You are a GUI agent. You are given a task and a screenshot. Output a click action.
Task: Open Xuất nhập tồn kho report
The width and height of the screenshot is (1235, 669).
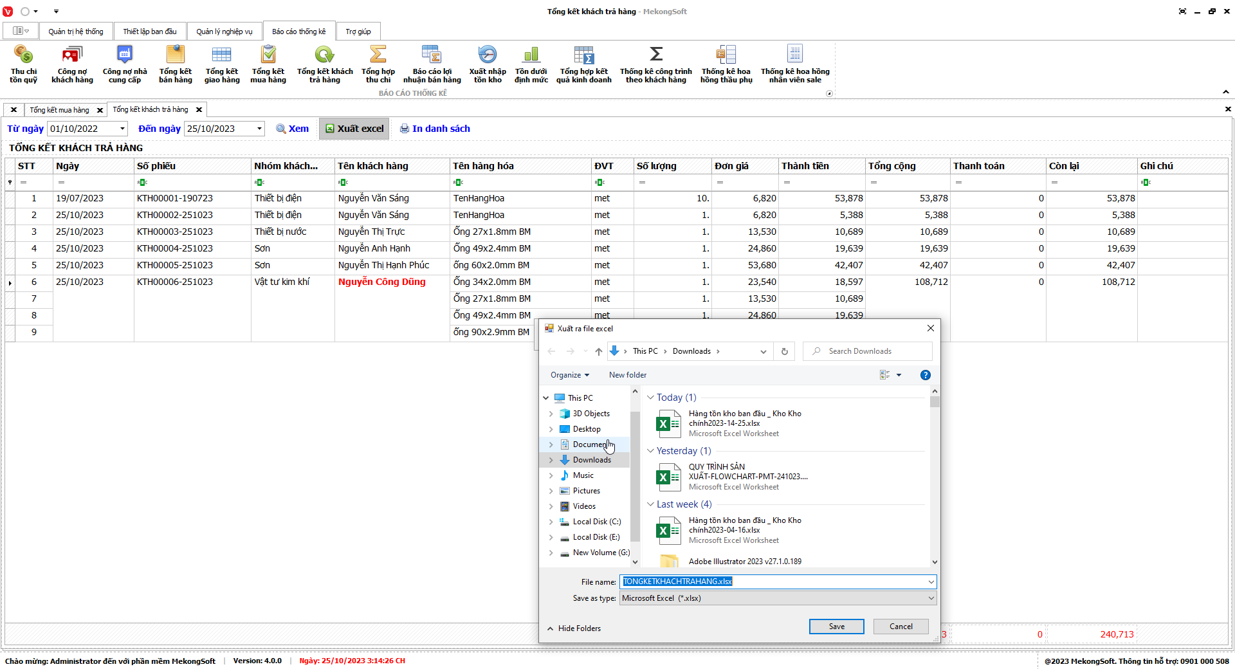click(487, 64)
